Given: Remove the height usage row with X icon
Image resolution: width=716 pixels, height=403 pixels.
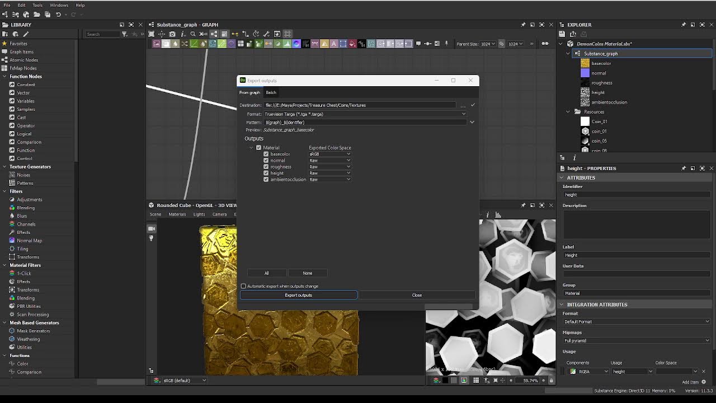Looking at the screenshot, I should point(704,371).
